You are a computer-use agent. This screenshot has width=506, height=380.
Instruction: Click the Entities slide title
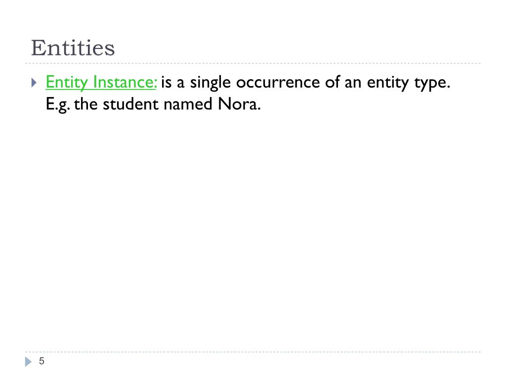73,48
